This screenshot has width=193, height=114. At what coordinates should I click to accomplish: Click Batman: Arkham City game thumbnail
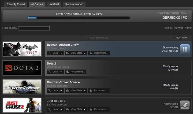(x=22, y=49)
